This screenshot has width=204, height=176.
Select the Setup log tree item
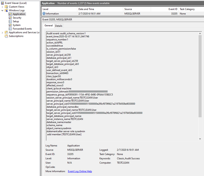click(x=16, y=21)
